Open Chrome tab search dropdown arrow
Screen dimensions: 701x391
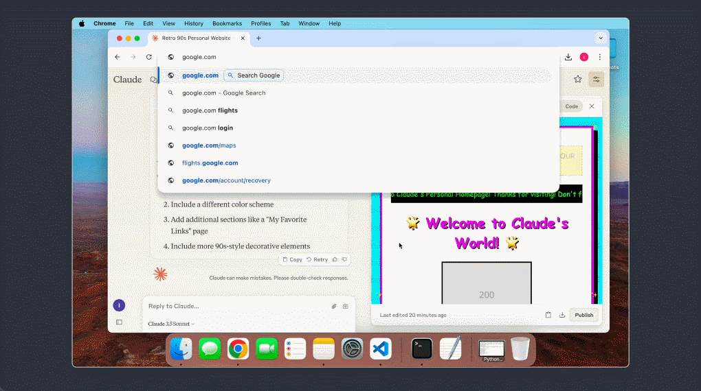(601, 38)
